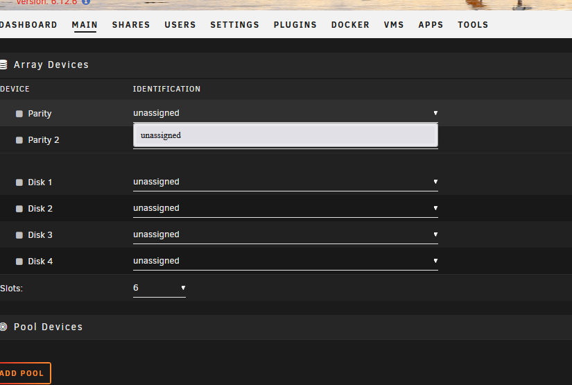This screenshot has width=572, height=385.
Task: Open the Apps tab
Action: click(x=431, y=24)
